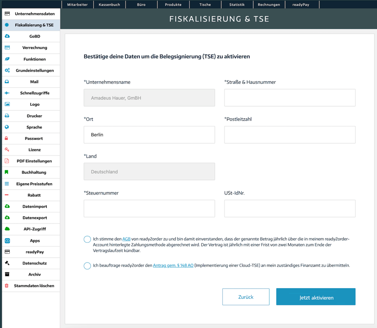
Task: Click the key icon beside Lizenz
Action: pos(7,150)
